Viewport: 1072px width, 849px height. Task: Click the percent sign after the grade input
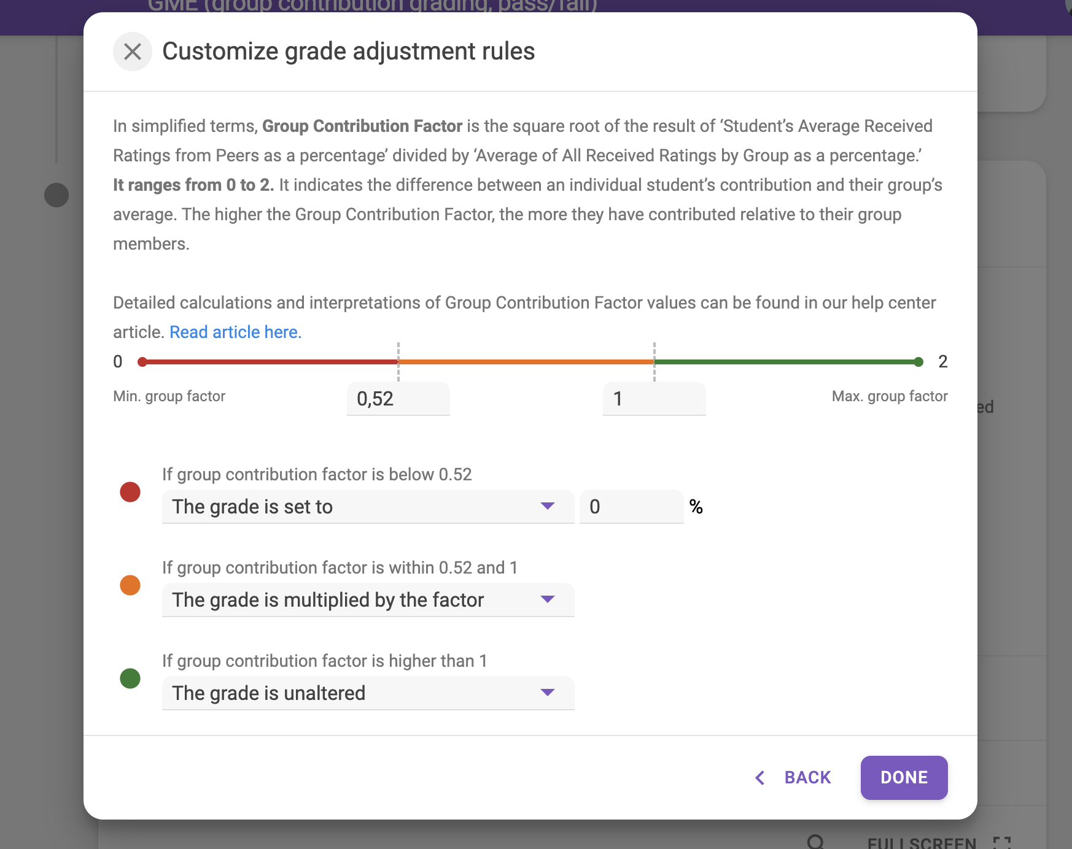click(x=696, y=507)
